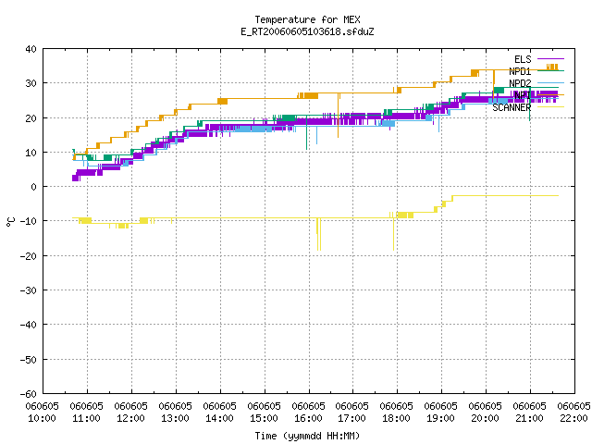
Task: Click the y-axis tick value -60
Action: coord(29,394)
